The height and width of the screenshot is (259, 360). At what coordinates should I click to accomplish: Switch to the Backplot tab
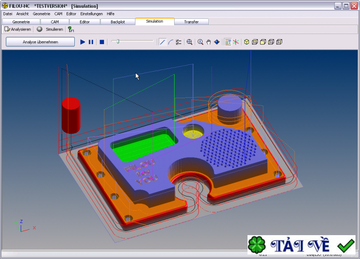[118, 22]
